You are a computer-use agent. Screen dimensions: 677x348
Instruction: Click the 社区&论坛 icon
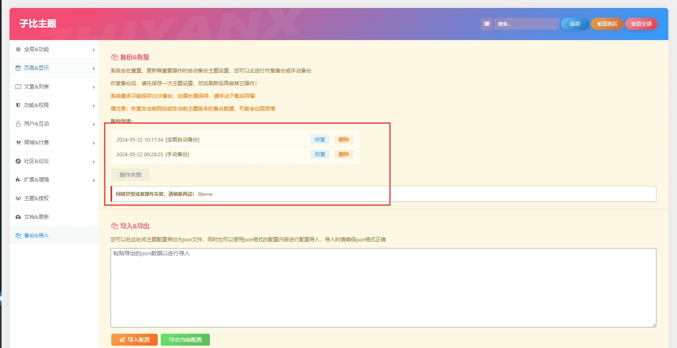18,161
